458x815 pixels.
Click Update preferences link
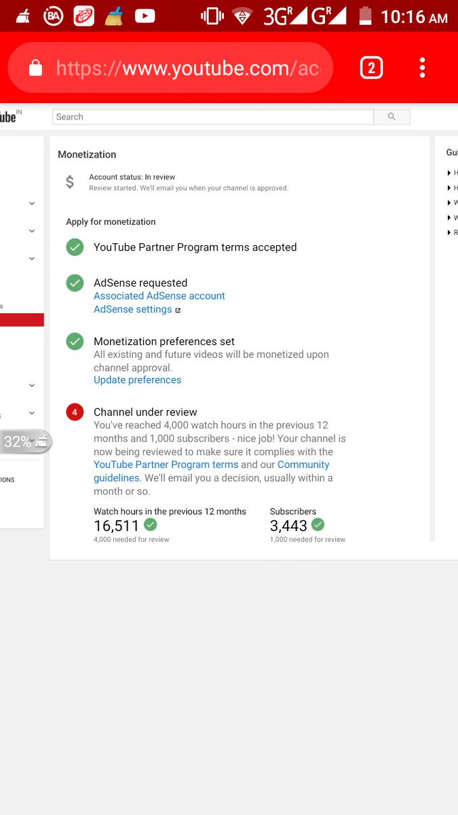point(138,380)
